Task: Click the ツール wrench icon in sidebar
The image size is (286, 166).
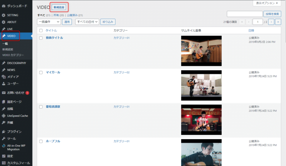Action: coord(4,139)
